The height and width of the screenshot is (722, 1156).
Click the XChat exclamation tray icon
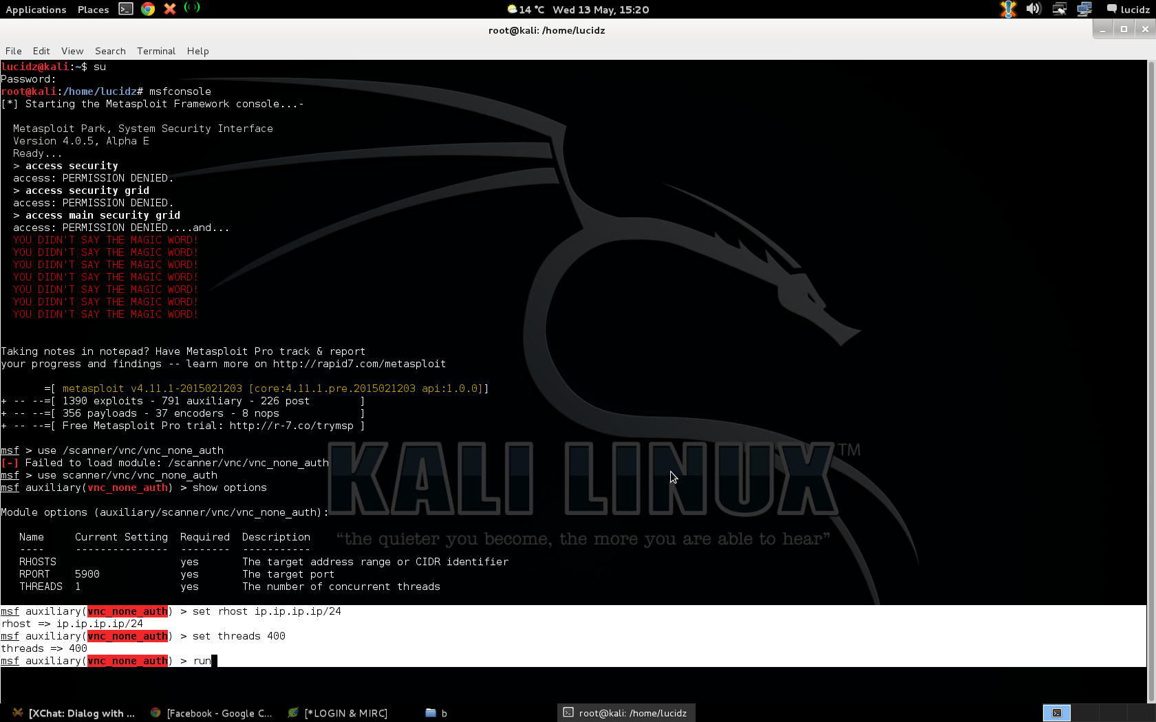tap(1009, 9)
